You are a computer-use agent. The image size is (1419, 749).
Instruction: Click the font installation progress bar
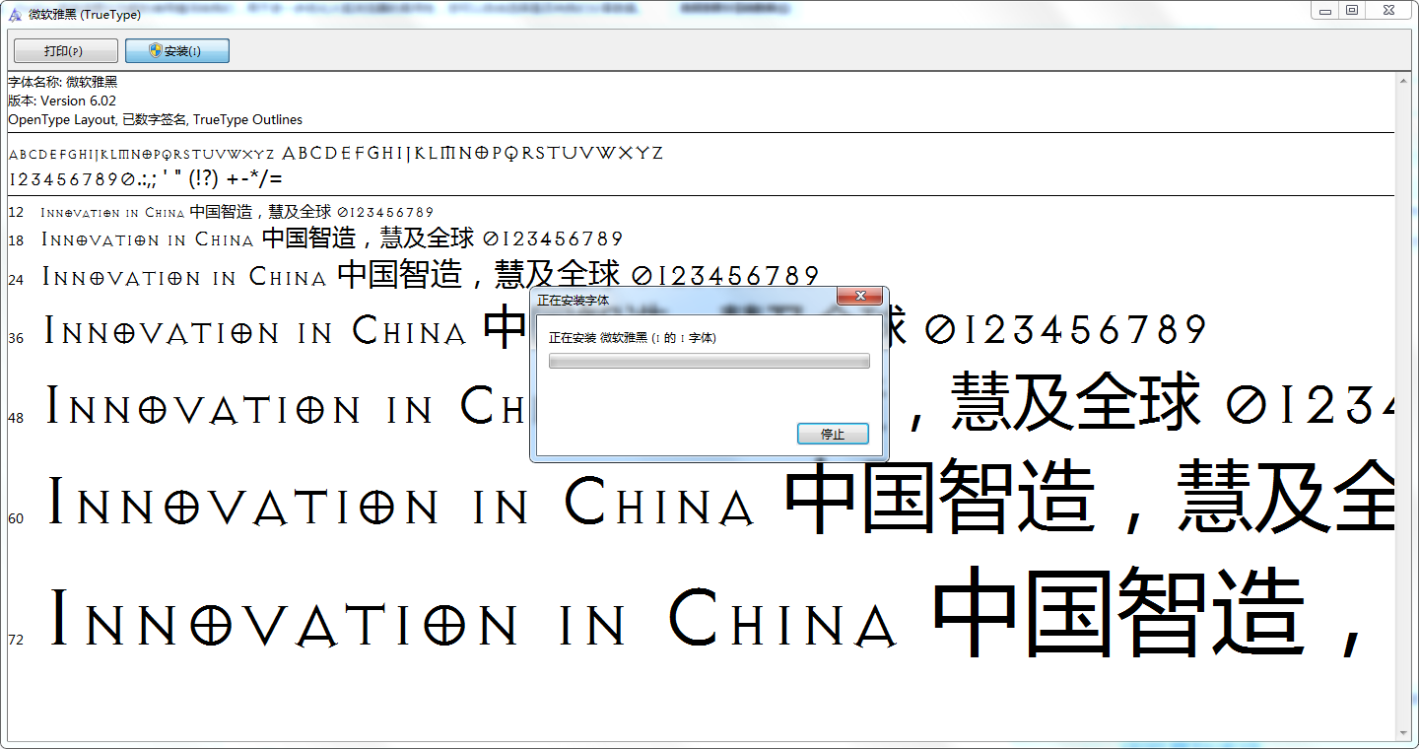point(709,362)
